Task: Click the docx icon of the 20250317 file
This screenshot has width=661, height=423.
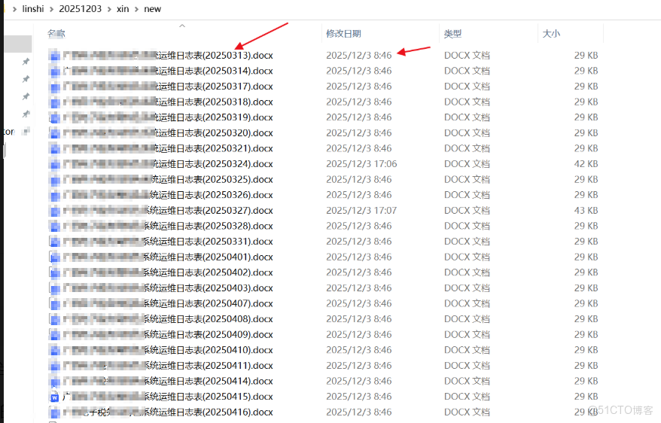Action: click(54, 87)
